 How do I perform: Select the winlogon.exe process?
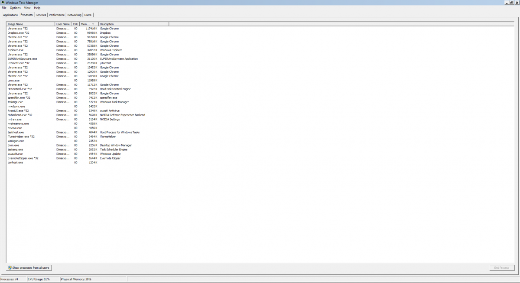[88, 141]
